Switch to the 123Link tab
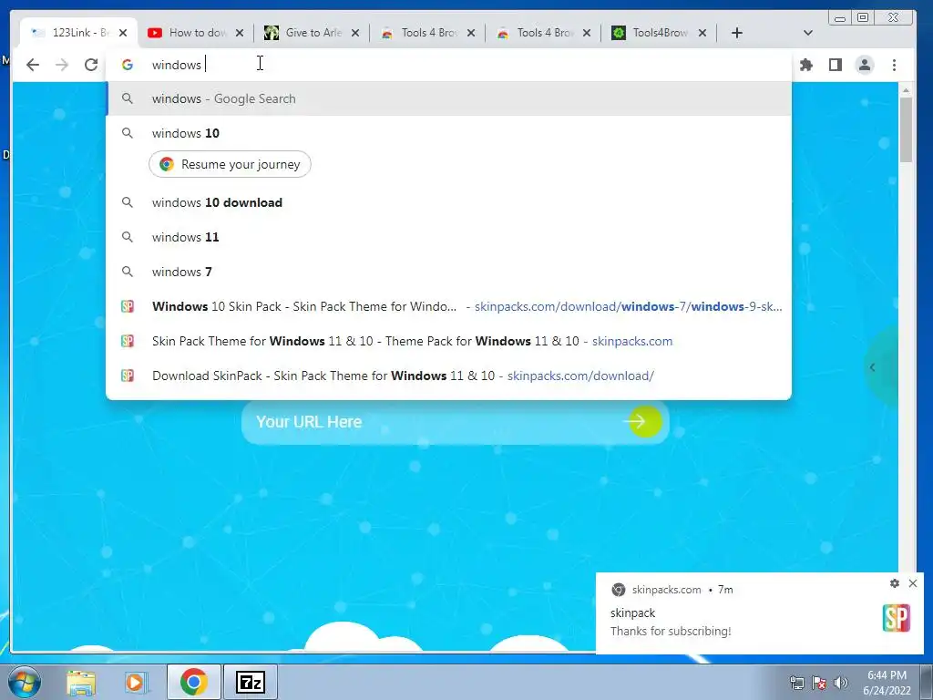Screen dimensions: 933x700 click(x=78, y=33)
